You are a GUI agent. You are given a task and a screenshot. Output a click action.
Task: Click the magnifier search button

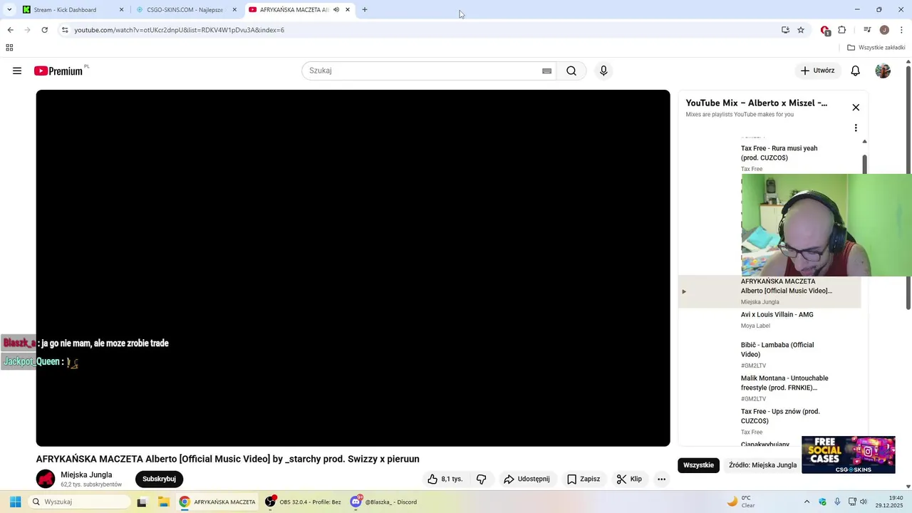(571, 71)
